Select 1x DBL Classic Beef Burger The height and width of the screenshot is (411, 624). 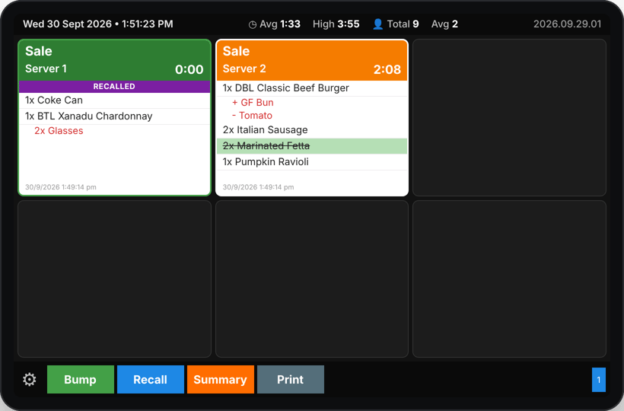(312, 88)
